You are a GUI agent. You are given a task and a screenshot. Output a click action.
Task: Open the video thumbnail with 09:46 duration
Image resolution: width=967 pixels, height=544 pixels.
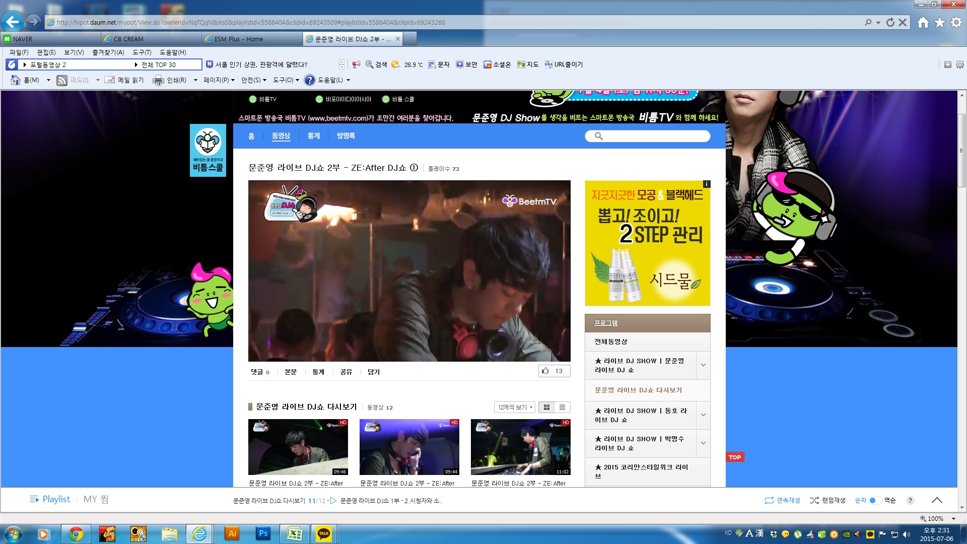pos(298,447)
